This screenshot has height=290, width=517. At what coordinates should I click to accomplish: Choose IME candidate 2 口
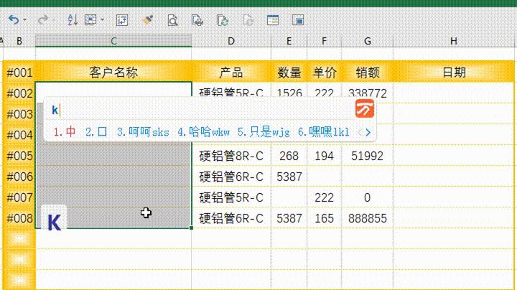(x=96, y=132)
